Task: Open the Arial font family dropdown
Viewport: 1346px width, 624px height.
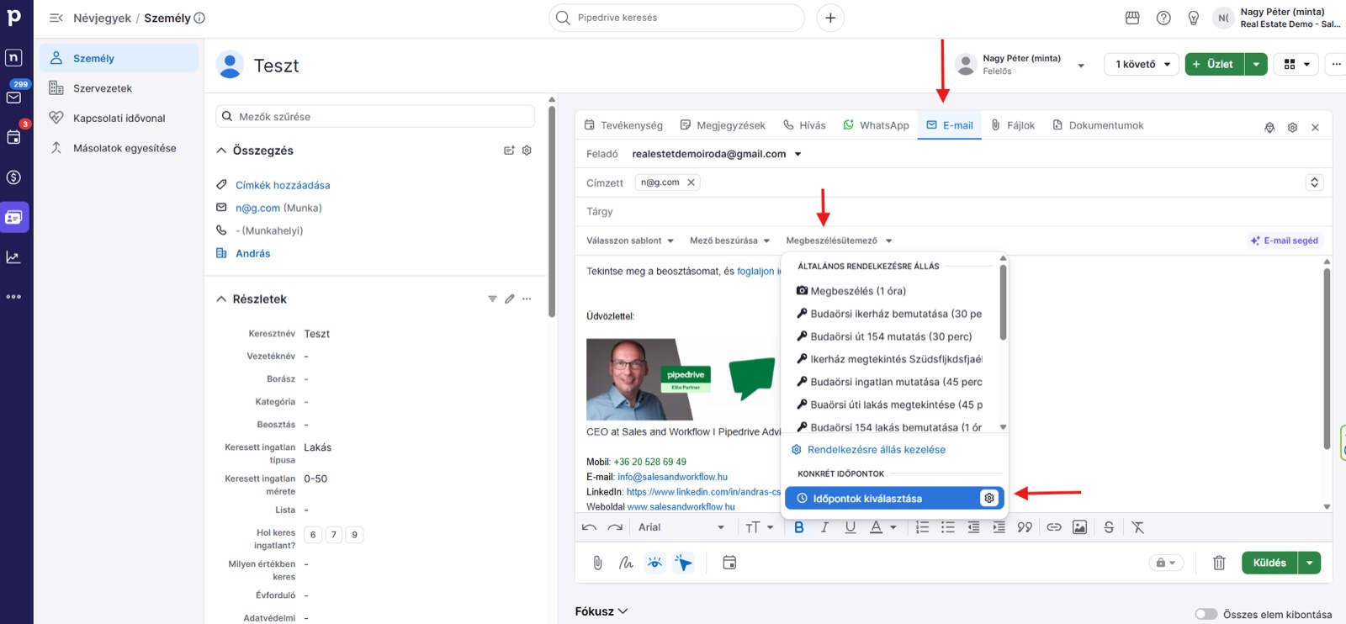Action: pos(681,527)
